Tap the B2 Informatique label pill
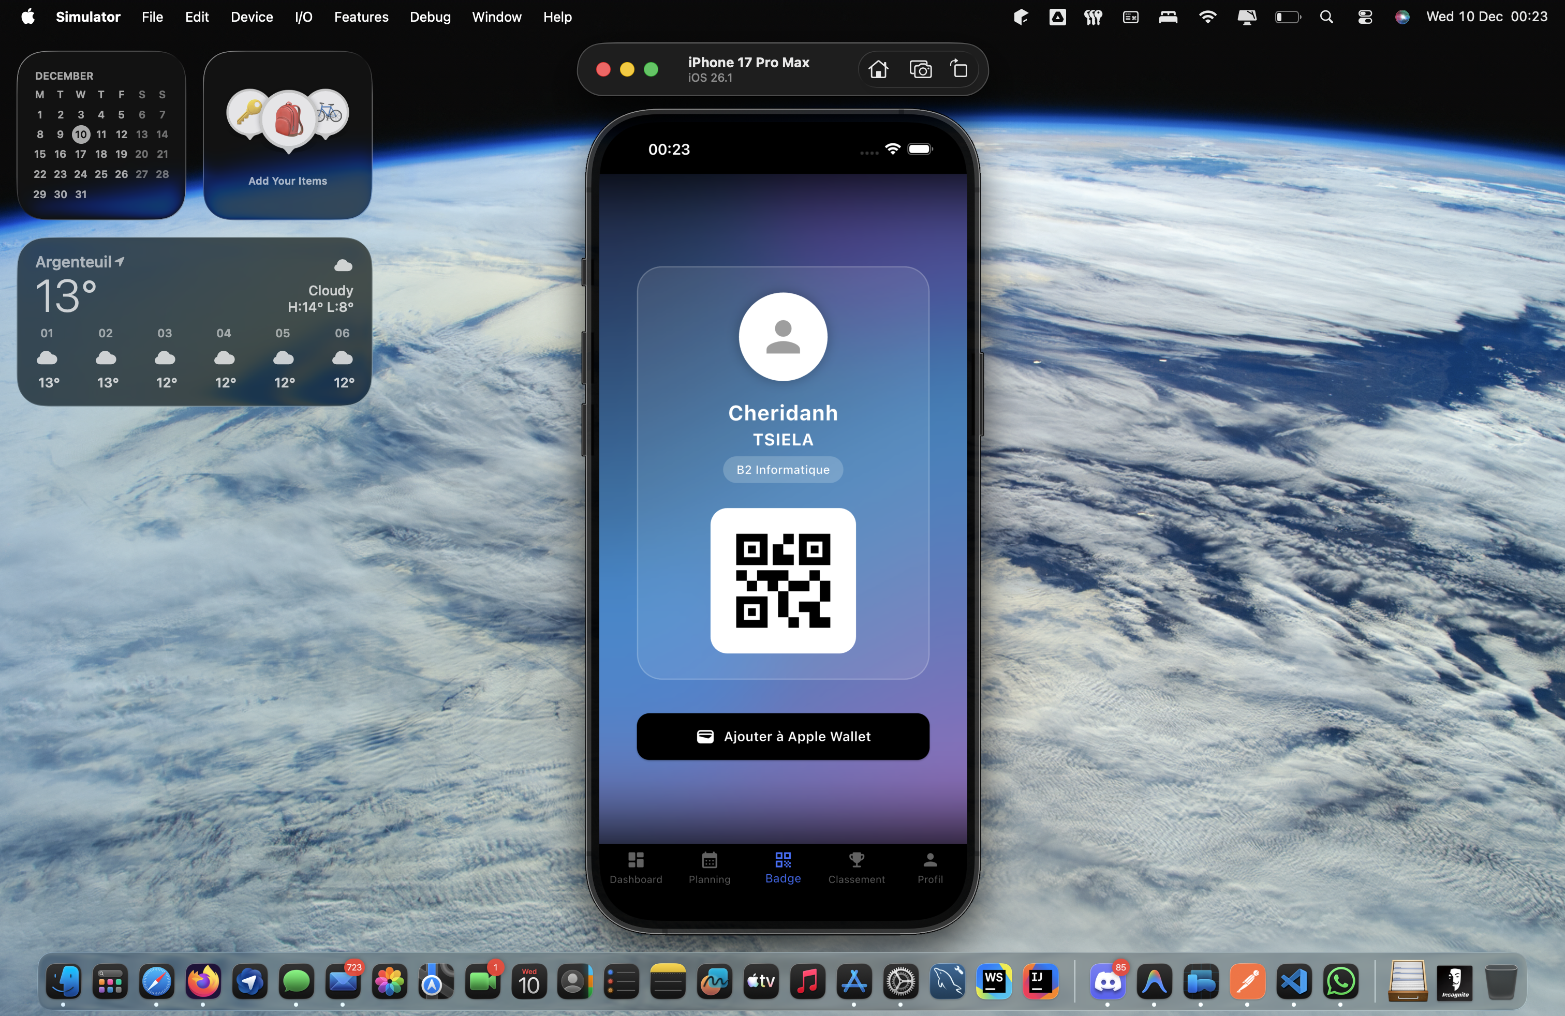1565x1016 pixels. point(782,469)
